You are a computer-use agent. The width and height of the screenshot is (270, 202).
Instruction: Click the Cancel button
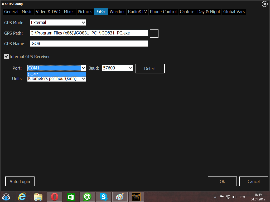click(253, 181)
